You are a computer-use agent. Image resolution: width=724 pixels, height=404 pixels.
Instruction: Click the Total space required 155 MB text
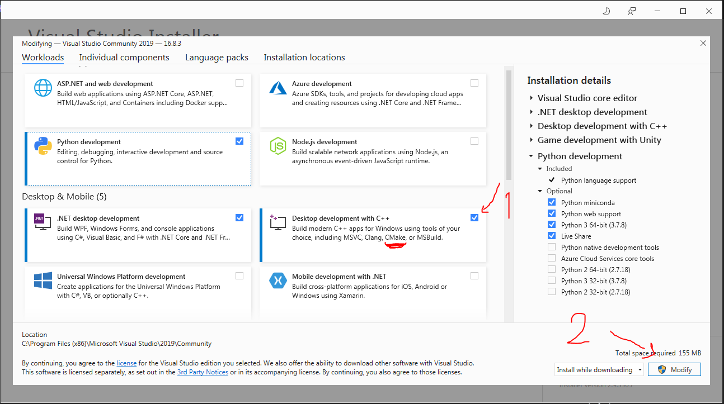click(x=658, y=353)
